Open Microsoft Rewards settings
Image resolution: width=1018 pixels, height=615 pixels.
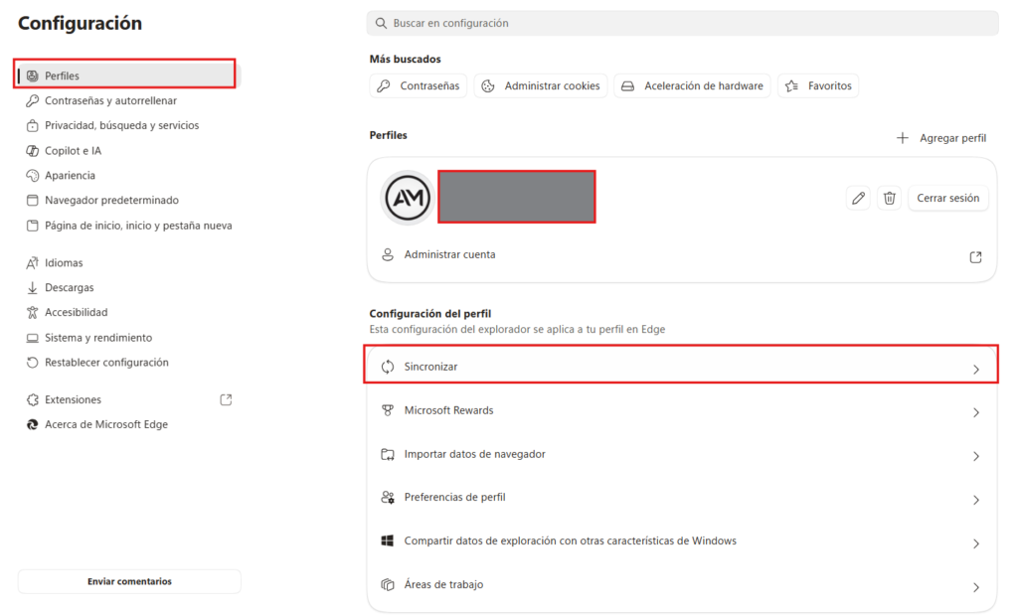coord(682,410)
